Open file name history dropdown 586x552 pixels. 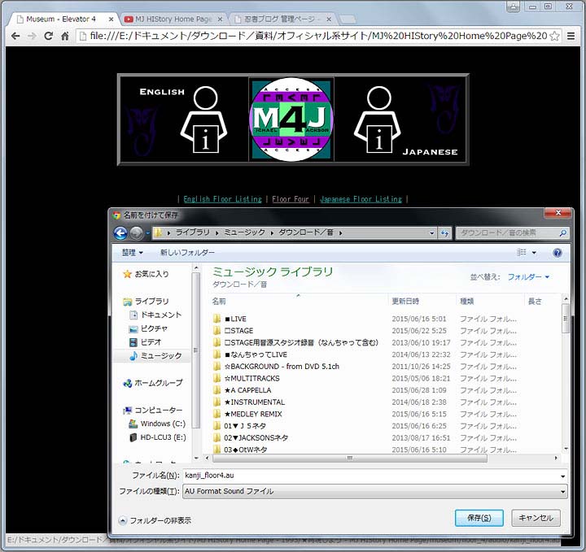563,476
